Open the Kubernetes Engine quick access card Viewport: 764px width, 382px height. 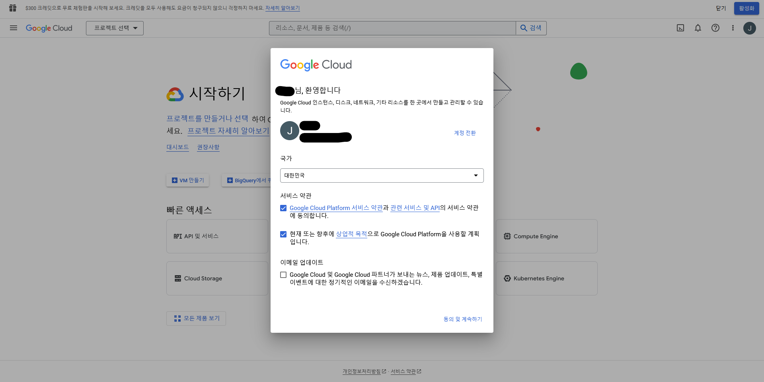(x=547, y=278)
